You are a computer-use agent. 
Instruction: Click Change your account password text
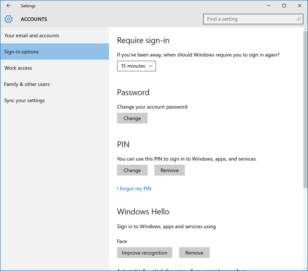pyautogui.click(x=152, y=107)
